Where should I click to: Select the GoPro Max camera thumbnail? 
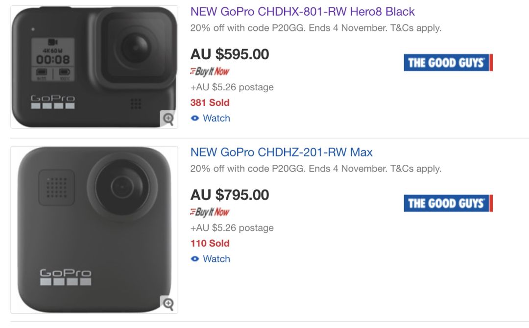(x=94, y=229)
